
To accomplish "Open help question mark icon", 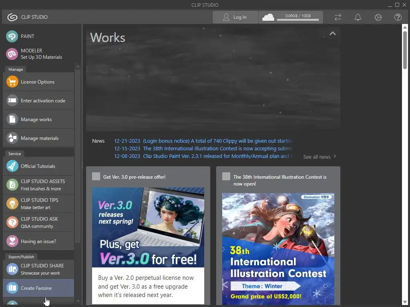I will [x=398, y=17].
